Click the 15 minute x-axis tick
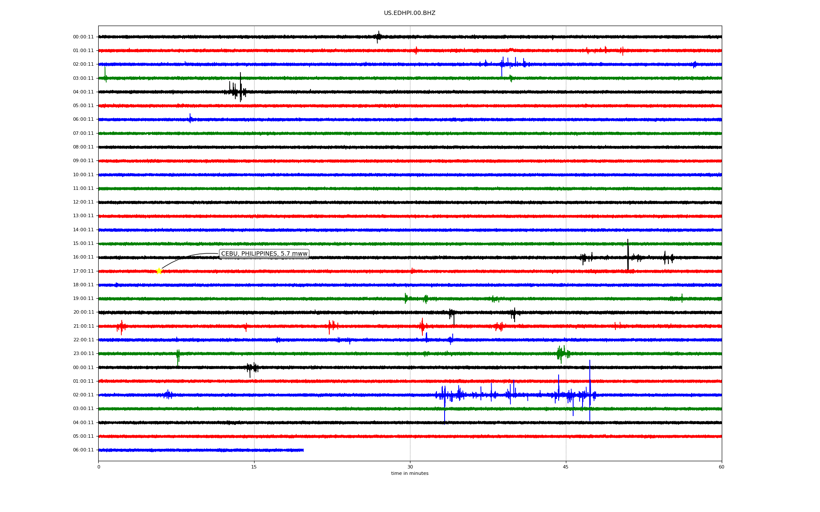Viewport: 820px width, 512px height. 254,467
